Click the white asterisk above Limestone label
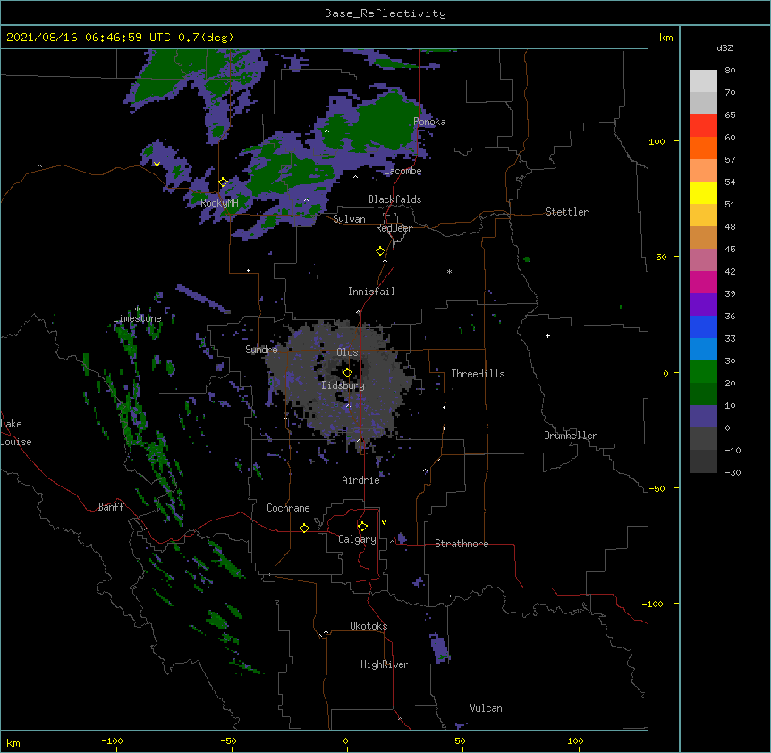 click(x=137, y=309)
